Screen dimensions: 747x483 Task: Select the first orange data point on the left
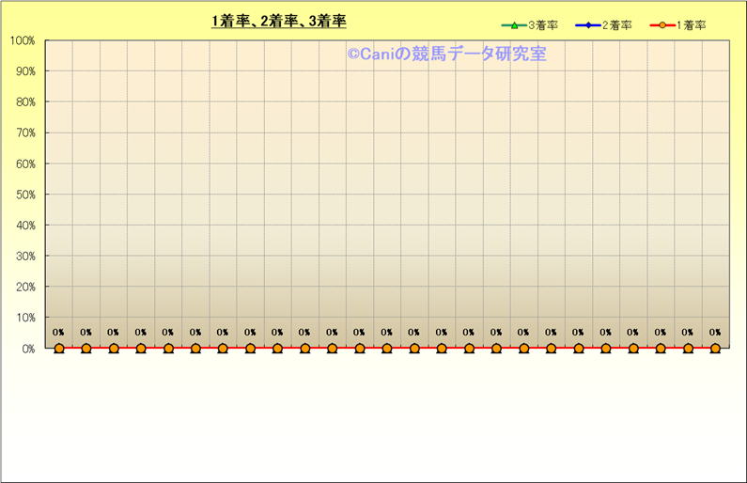(x=59, y=349)
